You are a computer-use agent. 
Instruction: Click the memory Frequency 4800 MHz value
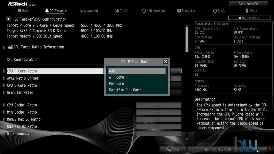click(201, 90)
